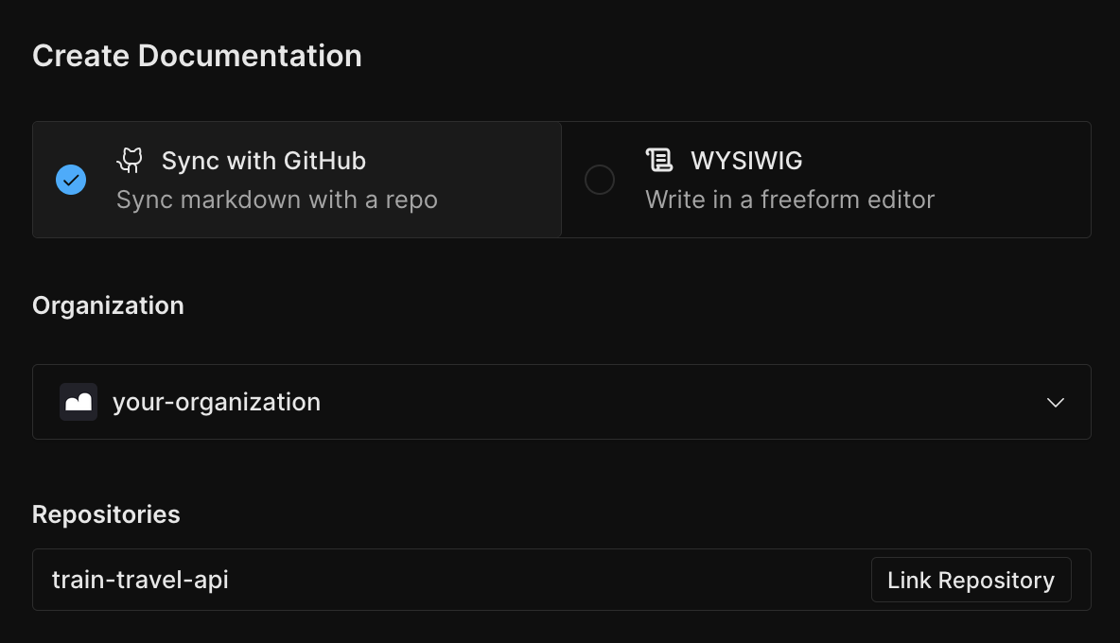
Task: Expand the organization chevron arrow
Action: [x=1056, y=403]
